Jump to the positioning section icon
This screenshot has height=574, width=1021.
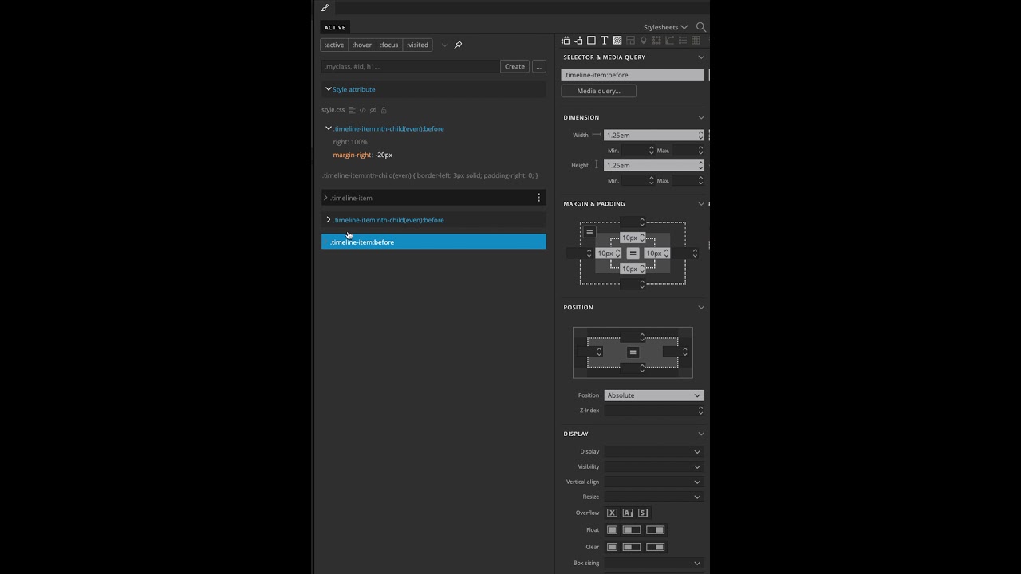point(578,40)
